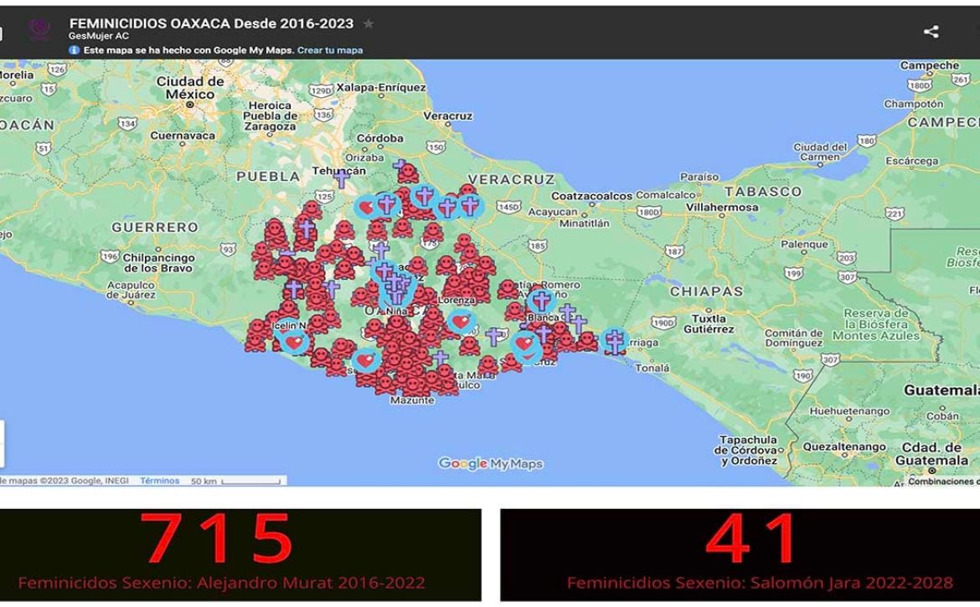This screenshot has height=607, width=980.
Task: Click the 'Xalapa-Enríquez' map label
Action: pyautogui.click(x=381, y=87)
